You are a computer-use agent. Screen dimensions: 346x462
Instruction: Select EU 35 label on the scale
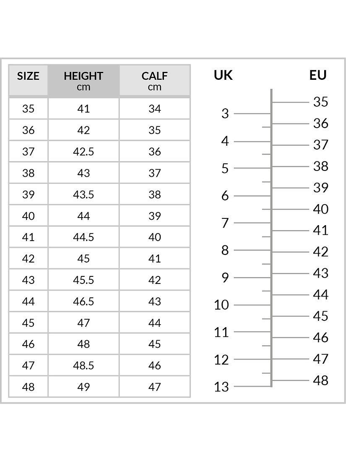point(320,102)
